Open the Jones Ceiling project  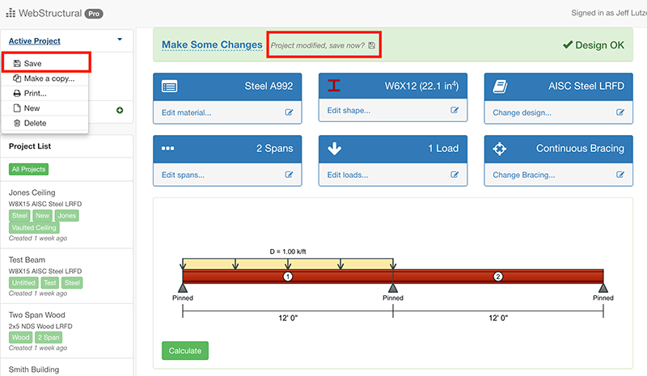32,192
